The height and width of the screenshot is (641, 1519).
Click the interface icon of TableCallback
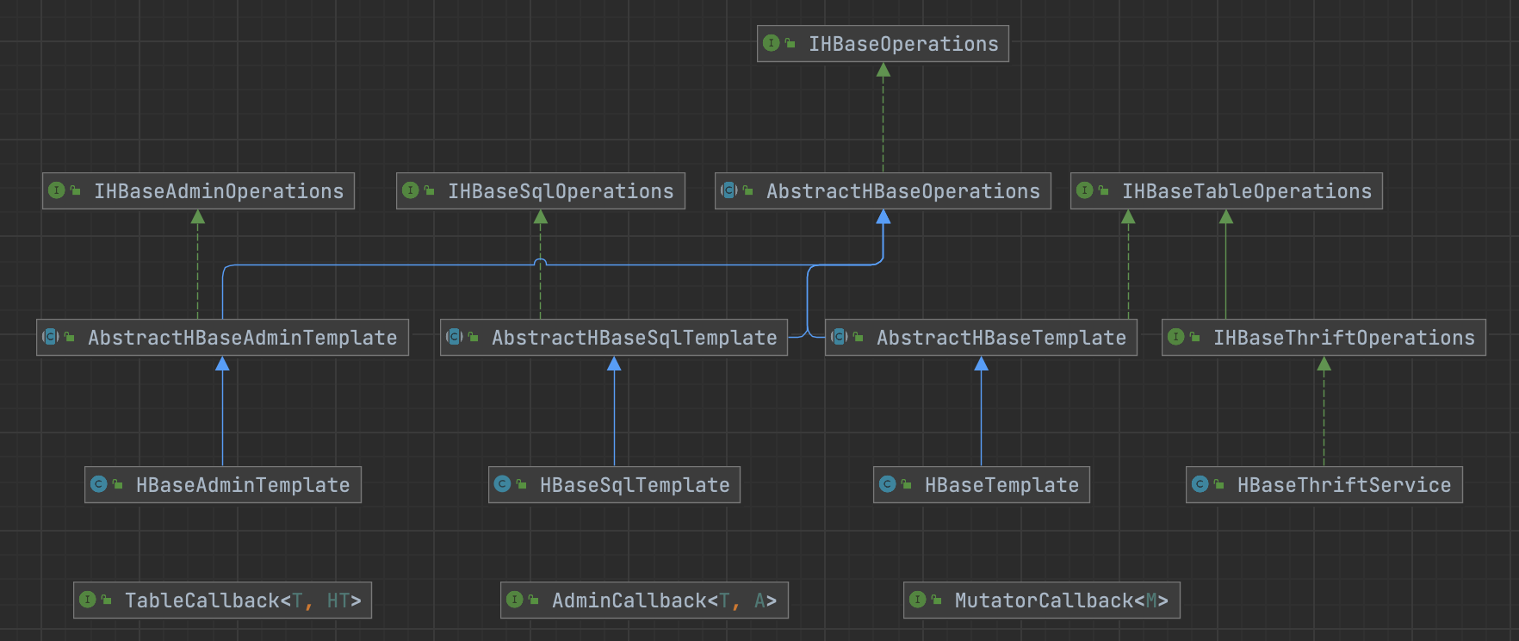pyautogui.click(x=88, y=600)
